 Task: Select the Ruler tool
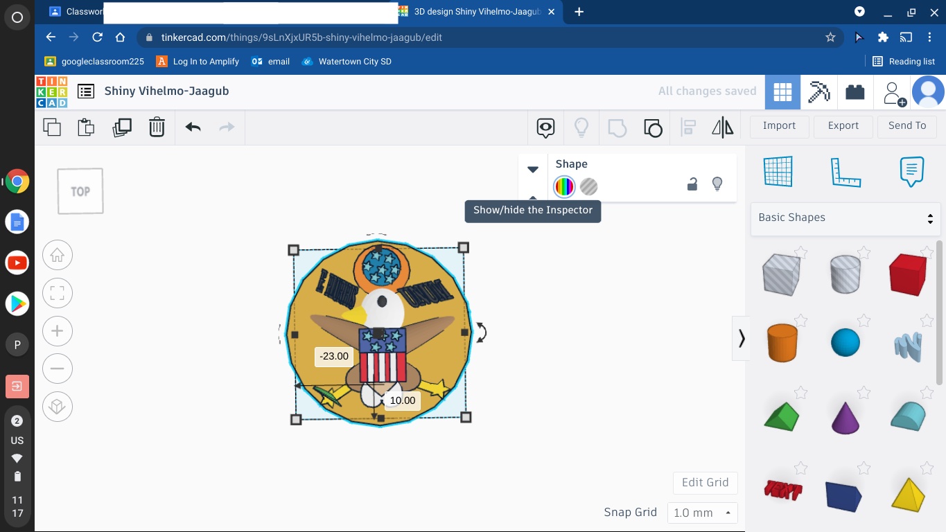[x=846, y=172]
